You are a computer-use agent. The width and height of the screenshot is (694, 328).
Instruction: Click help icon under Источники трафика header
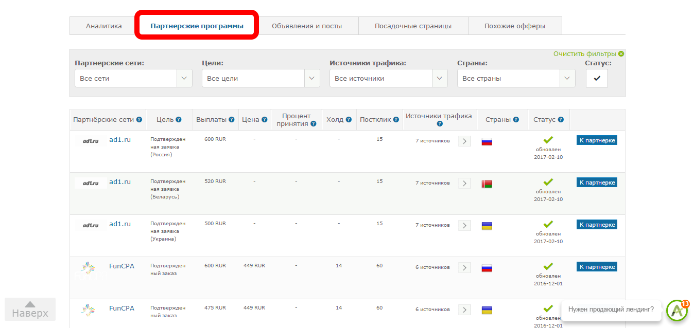click(440, 124)
